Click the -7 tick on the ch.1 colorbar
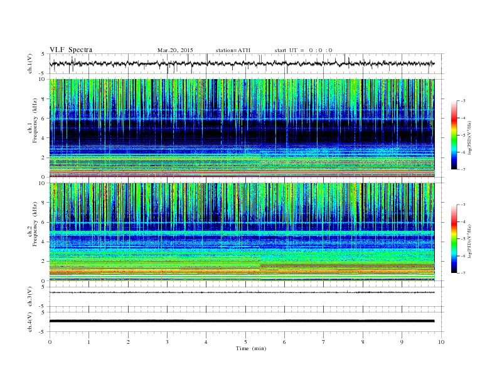This screenshot has width=497, height=384. pos(462,169)
